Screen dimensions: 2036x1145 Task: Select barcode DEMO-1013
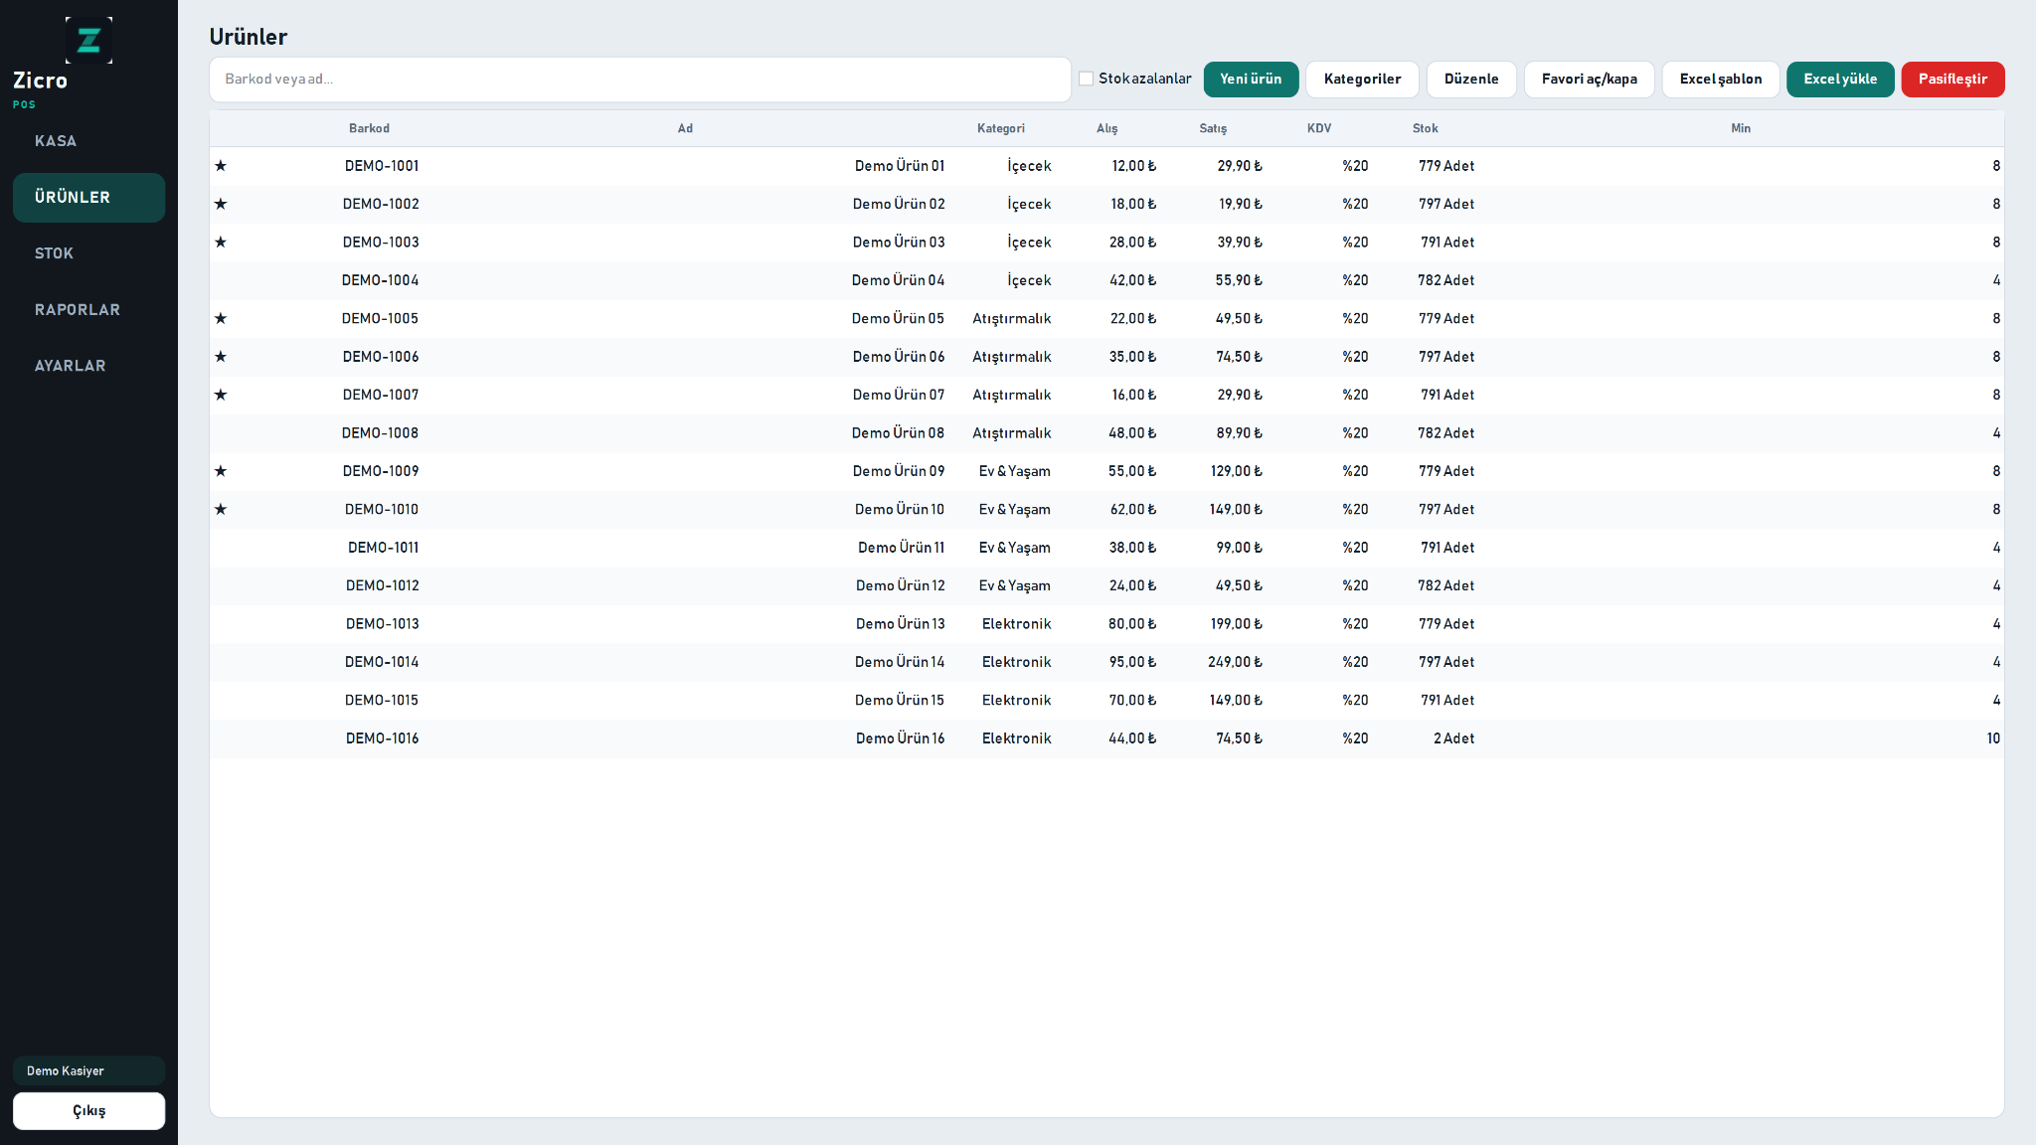(x=383, y=624)
